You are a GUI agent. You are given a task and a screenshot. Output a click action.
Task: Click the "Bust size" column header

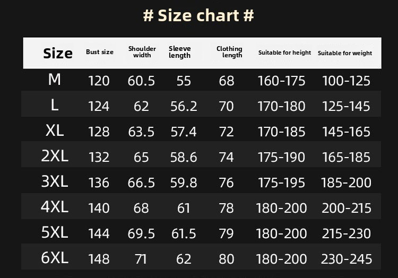point(100,52)
